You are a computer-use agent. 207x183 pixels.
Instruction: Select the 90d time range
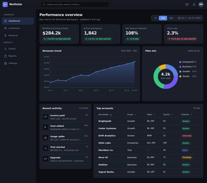(x=171, y=18)
